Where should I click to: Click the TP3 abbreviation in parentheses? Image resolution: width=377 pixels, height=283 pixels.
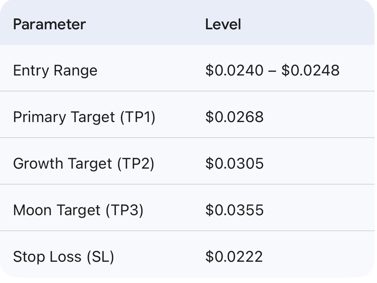pos(125,210)
